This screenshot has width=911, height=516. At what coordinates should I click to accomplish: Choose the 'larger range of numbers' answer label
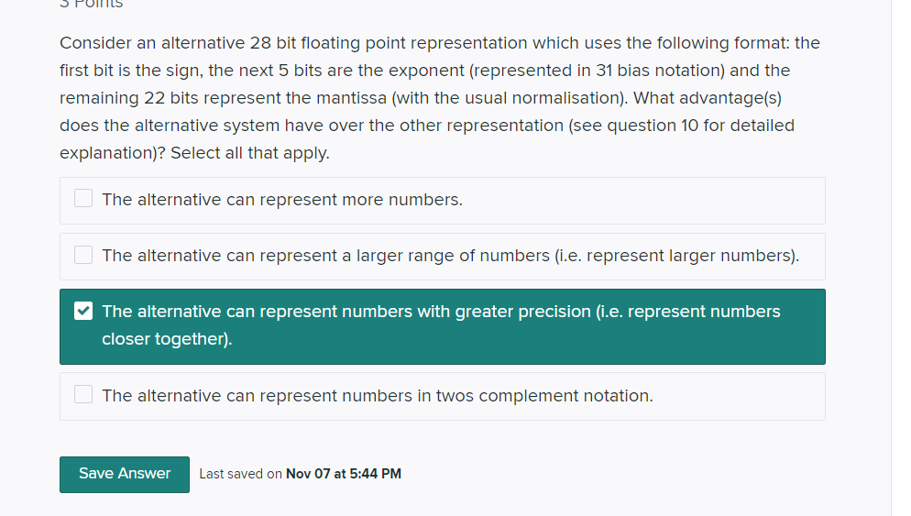450,256
